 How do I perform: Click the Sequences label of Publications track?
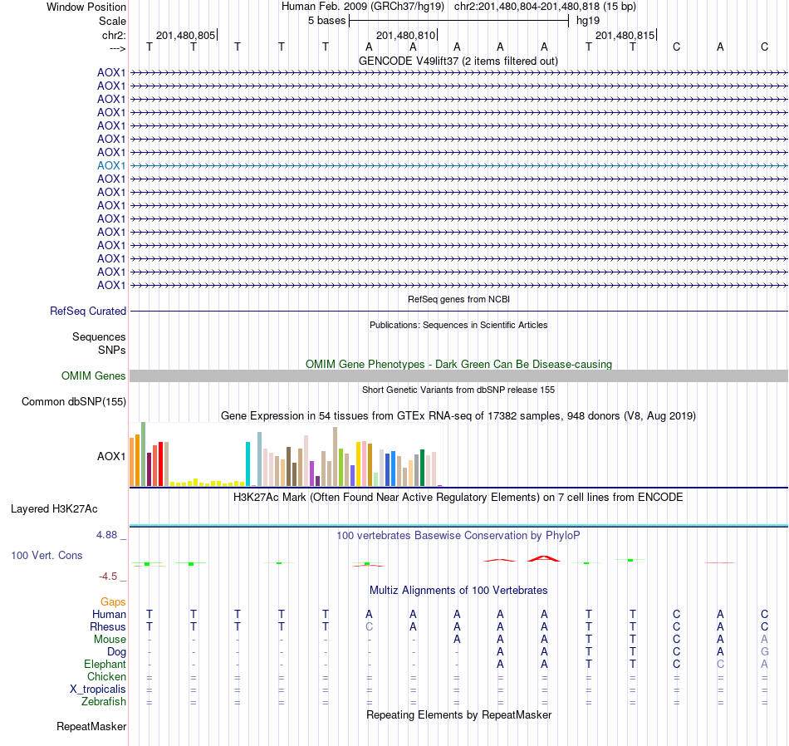(99, 336)
